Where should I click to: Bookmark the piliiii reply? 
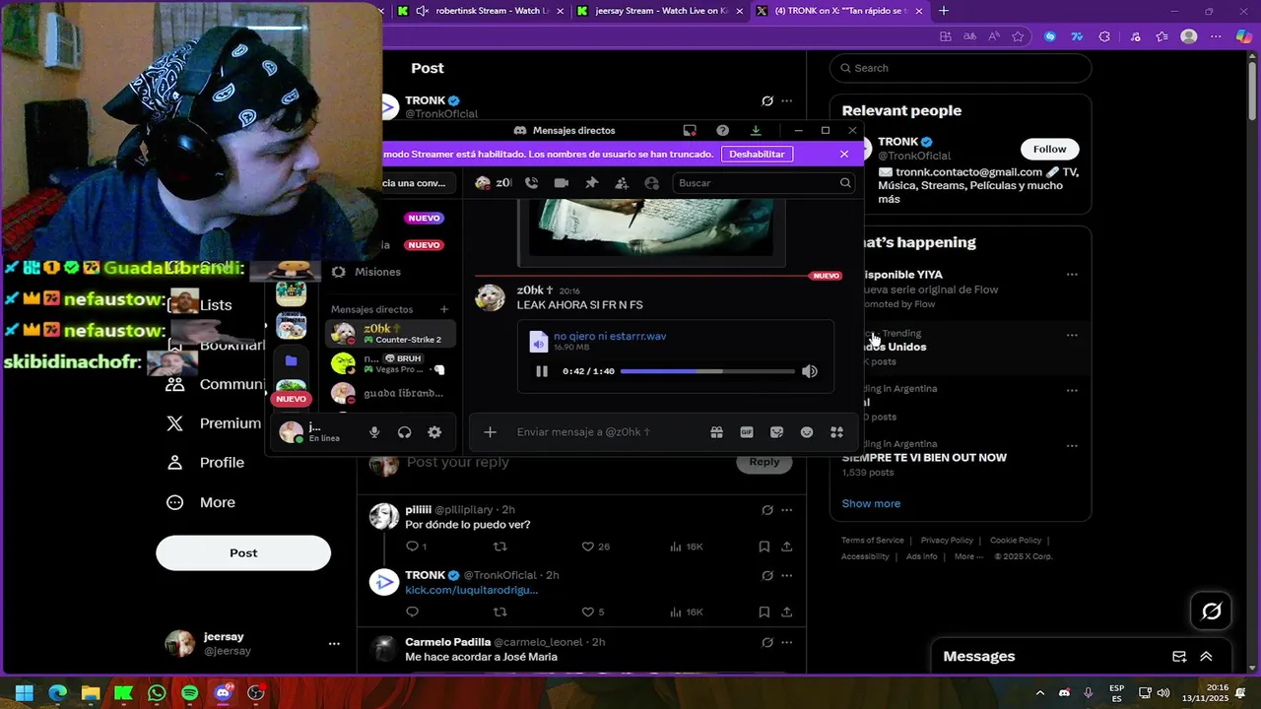click(763, 547)
